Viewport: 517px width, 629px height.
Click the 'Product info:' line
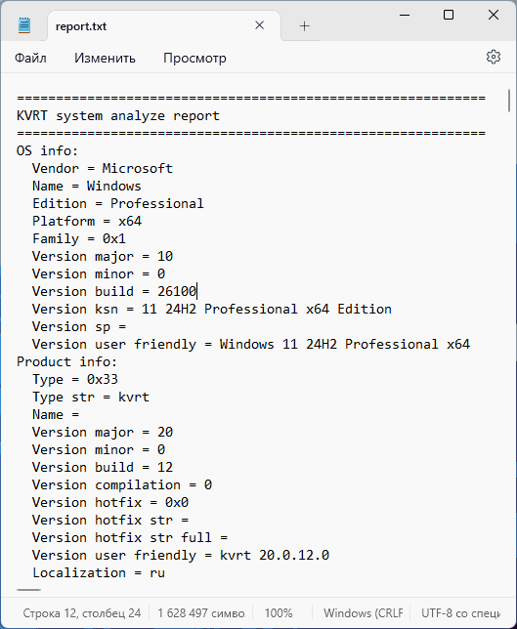[67, 361]
